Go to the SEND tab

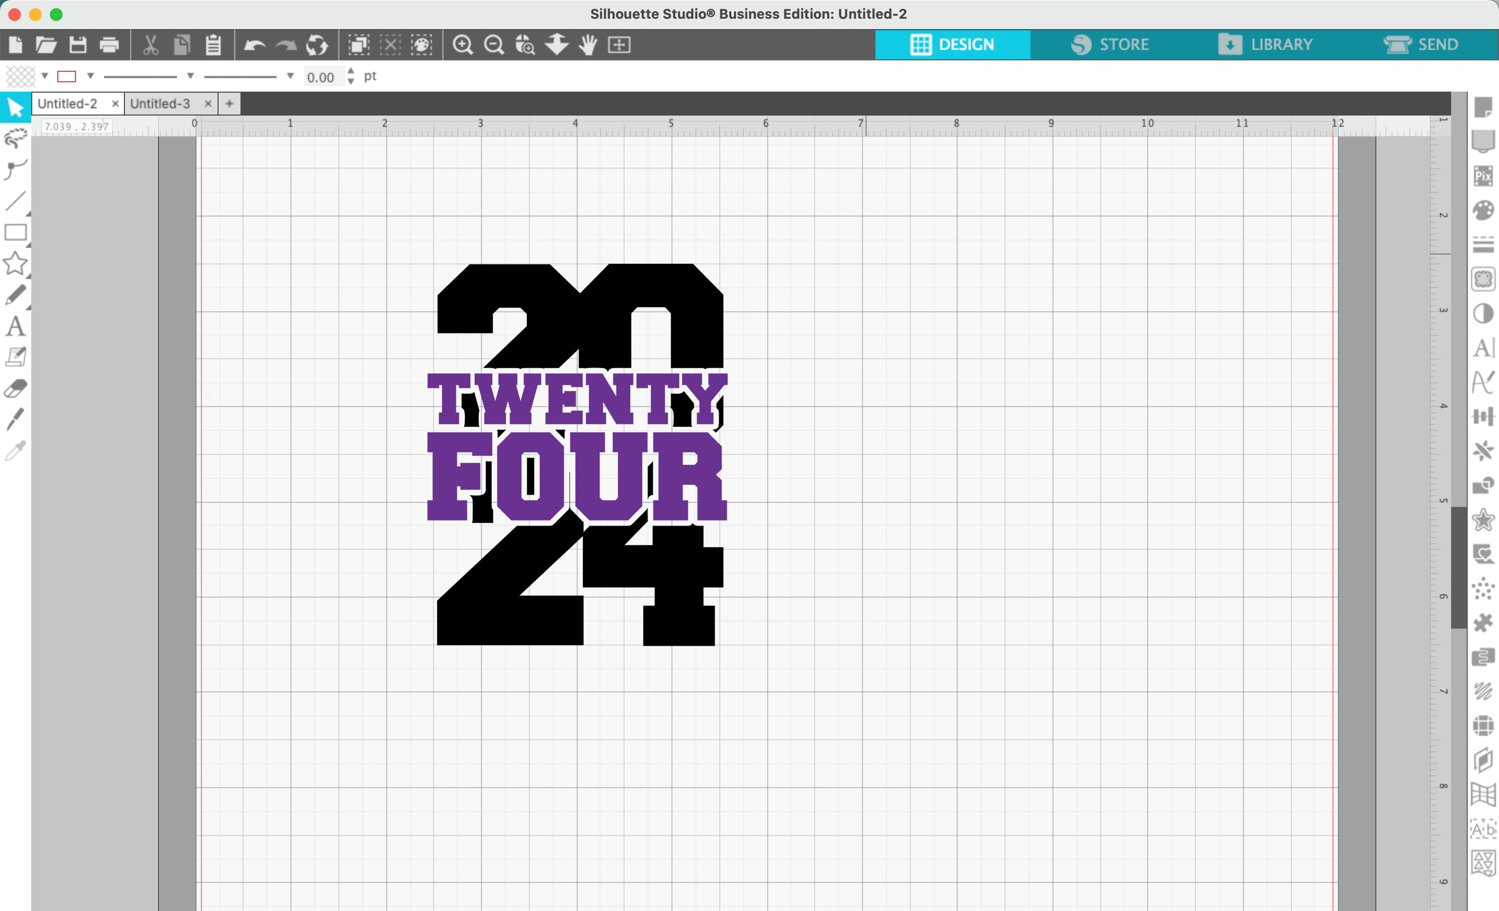[1421, 44]
